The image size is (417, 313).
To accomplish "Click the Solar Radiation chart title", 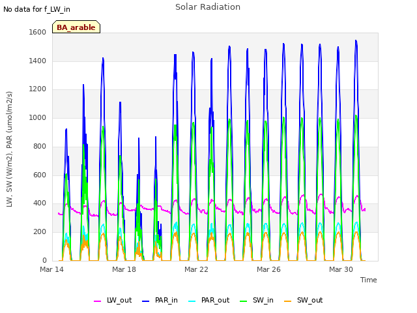I will (x=208, y=7).
